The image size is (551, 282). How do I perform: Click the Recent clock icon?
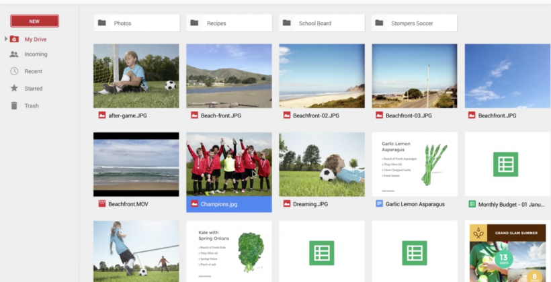pos(14,71)
